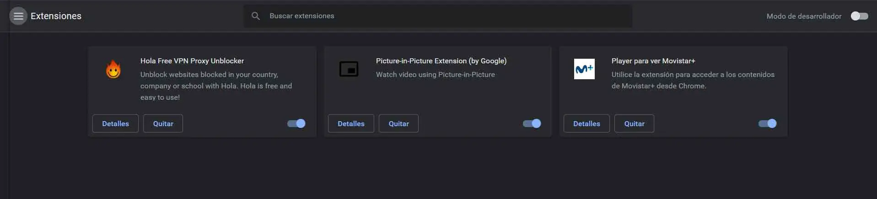Enable Modo de desarrollador toggle
The image size is (877, 199).
click(859, 16)
